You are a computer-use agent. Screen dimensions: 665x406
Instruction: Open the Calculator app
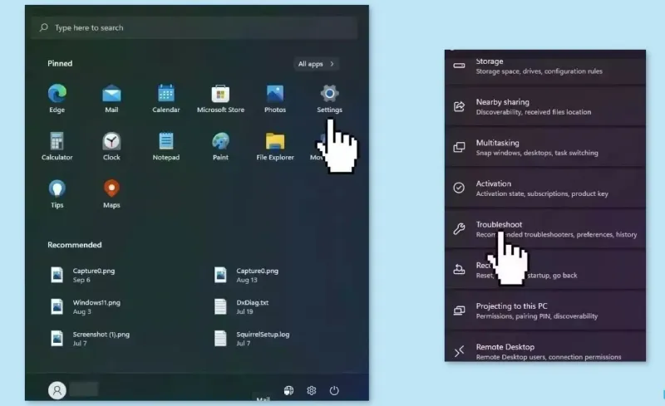click(x=57, y=141)
